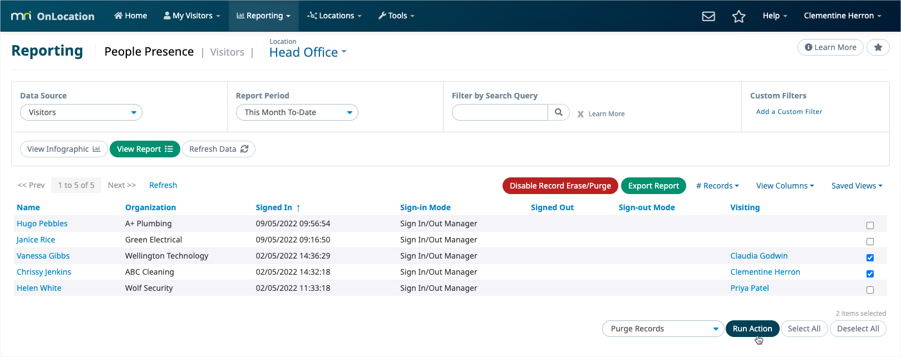
Task: Clear search query with X icon
Action: coord(580,114)
